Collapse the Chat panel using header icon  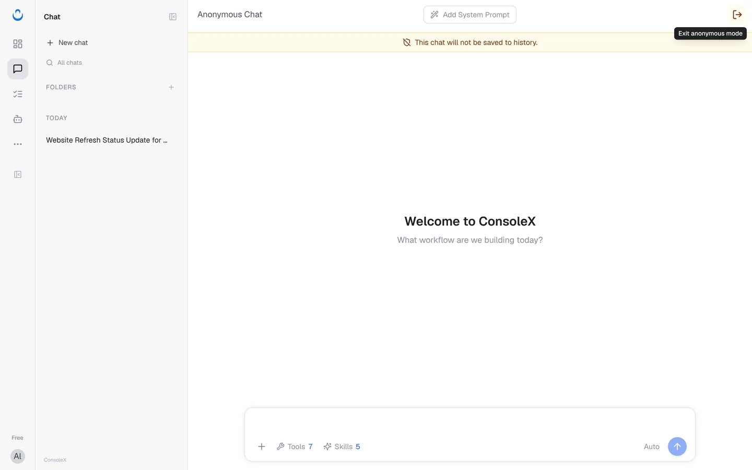[173, 17]
